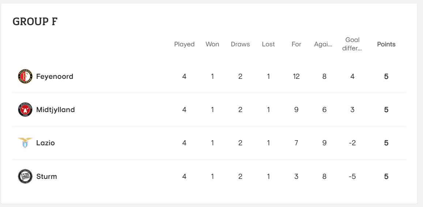Click the Played column header
Image resolution: width=423 pixels, height=207 pixels.
tap(184, 44)
